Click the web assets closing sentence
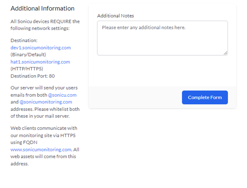The width and height of the screenshot is (247, 188). pyautogui.click(x=43, y=156)
